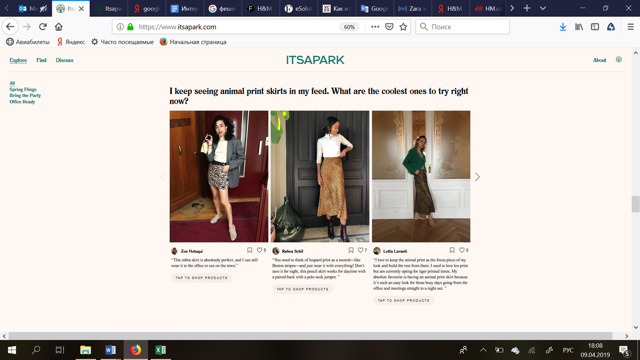Reload the current page
This screenshot has height=360, width=640.
click(x=43, y=27)
